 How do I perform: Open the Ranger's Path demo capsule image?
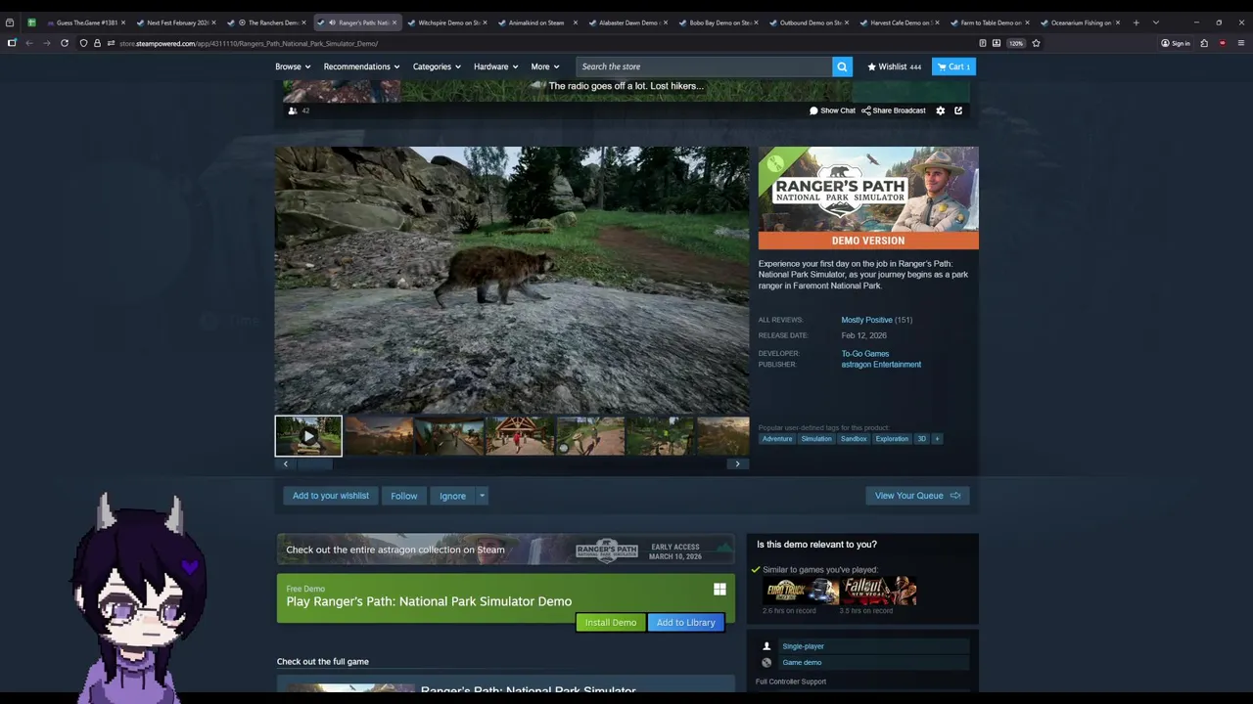[x=868, y=198]
